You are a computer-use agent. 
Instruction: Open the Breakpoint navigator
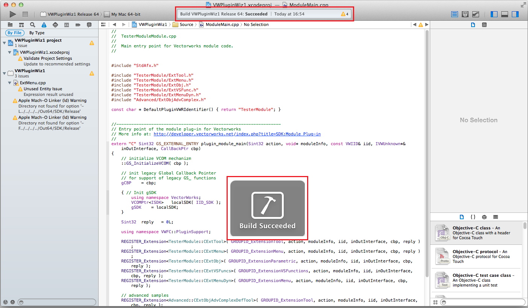[78, 25]
